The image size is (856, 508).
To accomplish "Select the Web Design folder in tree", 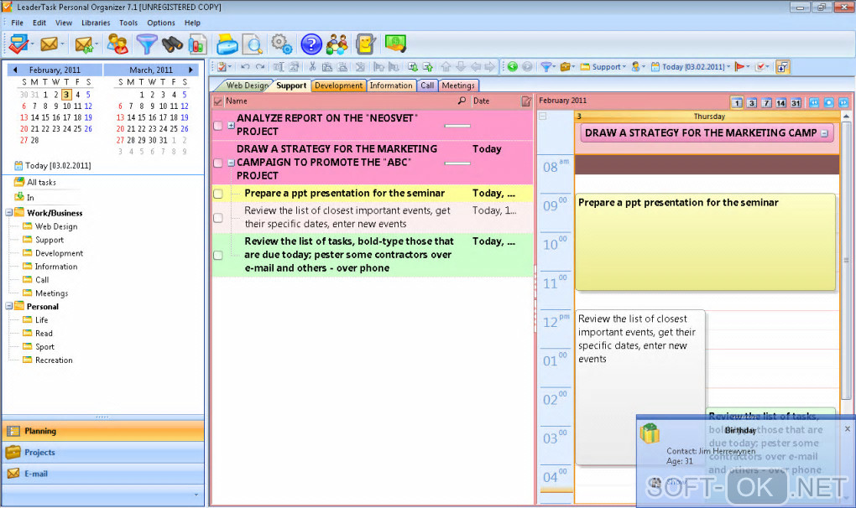I will [55, 226].
